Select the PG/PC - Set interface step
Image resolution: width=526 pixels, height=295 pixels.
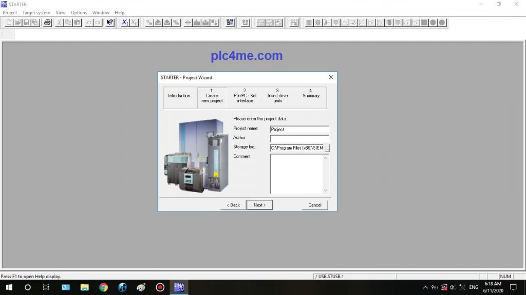coord(245,96)
